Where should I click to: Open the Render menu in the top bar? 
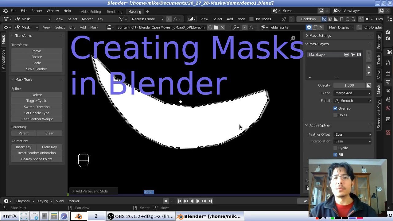(x=37, y=10)
